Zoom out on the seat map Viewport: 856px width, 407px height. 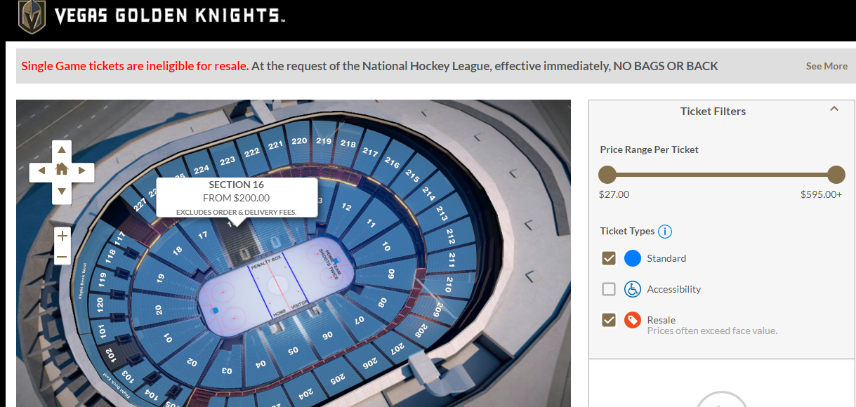click(62, 256)
